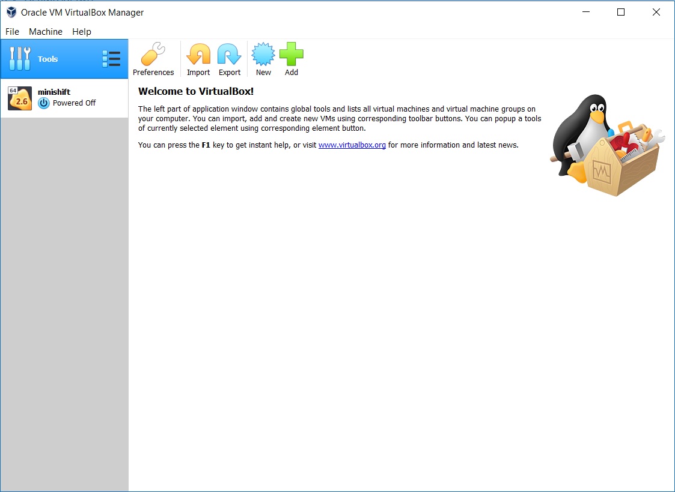Close the VirtualBox Manager window
675x492 pixels.
tap(656, 12)
